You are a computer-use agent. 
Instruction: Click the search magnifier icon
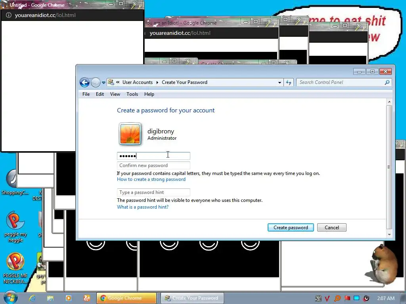[x=387, y=82]
